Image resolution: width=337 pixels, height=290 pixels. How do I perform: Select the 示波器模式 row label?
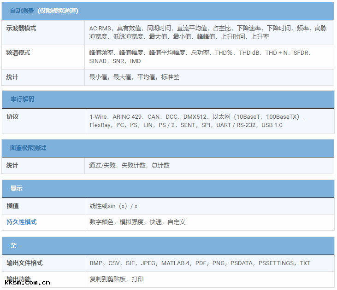click(21, 28)
